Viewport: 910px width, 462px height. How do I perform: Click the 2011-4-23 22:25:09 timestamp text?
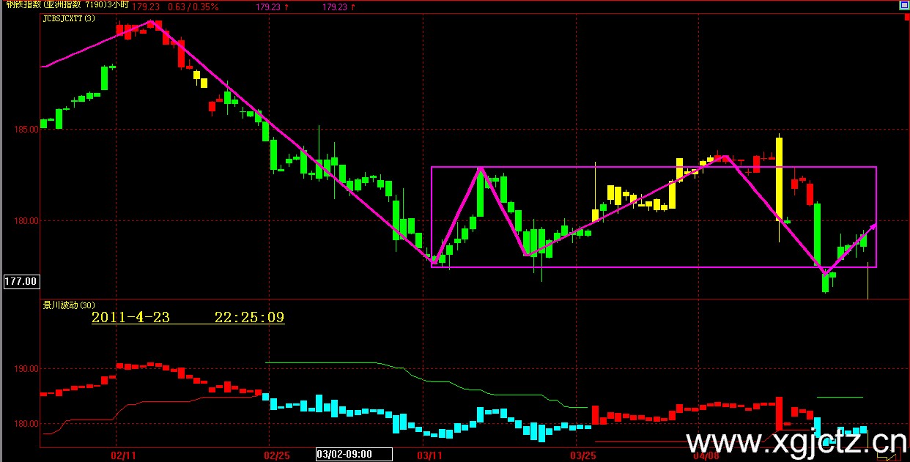[x=188, y=318]
